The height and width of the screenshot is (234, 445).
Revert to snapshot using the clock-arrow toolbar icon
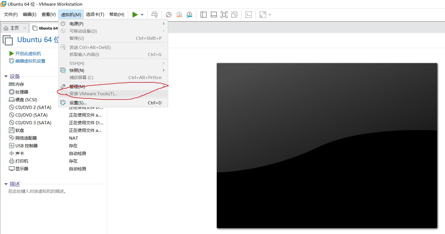point(179,15)
